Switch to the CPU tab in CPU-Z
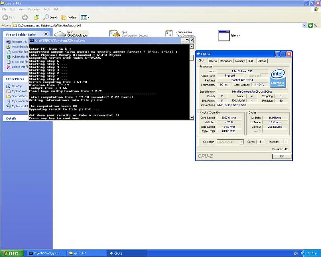Viewport: 321px width, 257px height. 201,61
